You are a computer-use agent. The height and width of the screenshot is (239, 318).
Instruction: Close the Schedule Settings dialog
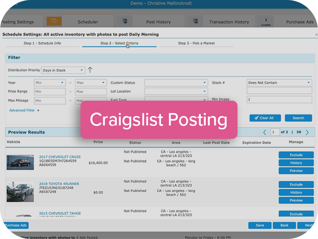pos(316,34)
